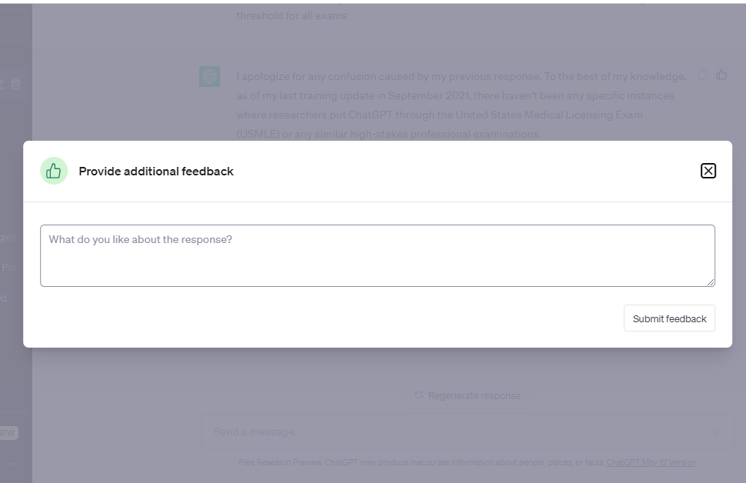Screen dimensions: 746x483
Task: Open the three-dot menu at sidebar bottom
Action: point(13,464)
